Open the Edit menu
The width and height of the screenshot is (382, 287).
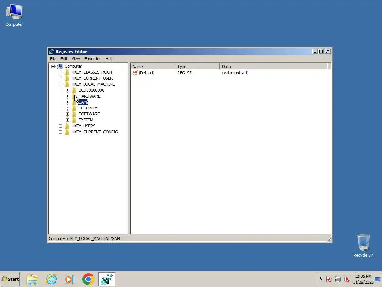[x=64, y=59]
